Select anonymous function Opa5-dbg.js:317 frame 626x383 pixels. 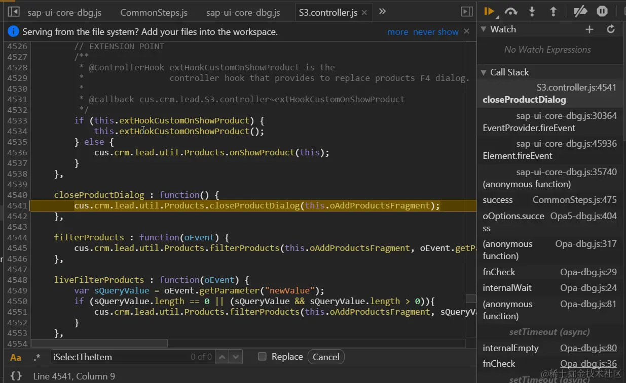(x=550, y=250)
